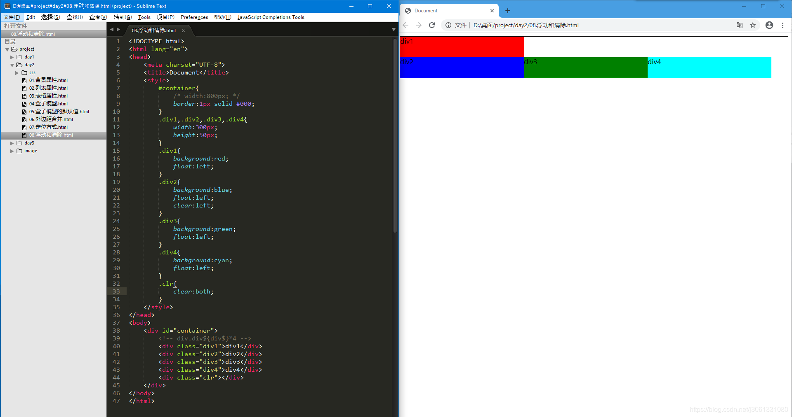Click the green div3 box
The image size is (792, 417).
(x=586, y=68)
